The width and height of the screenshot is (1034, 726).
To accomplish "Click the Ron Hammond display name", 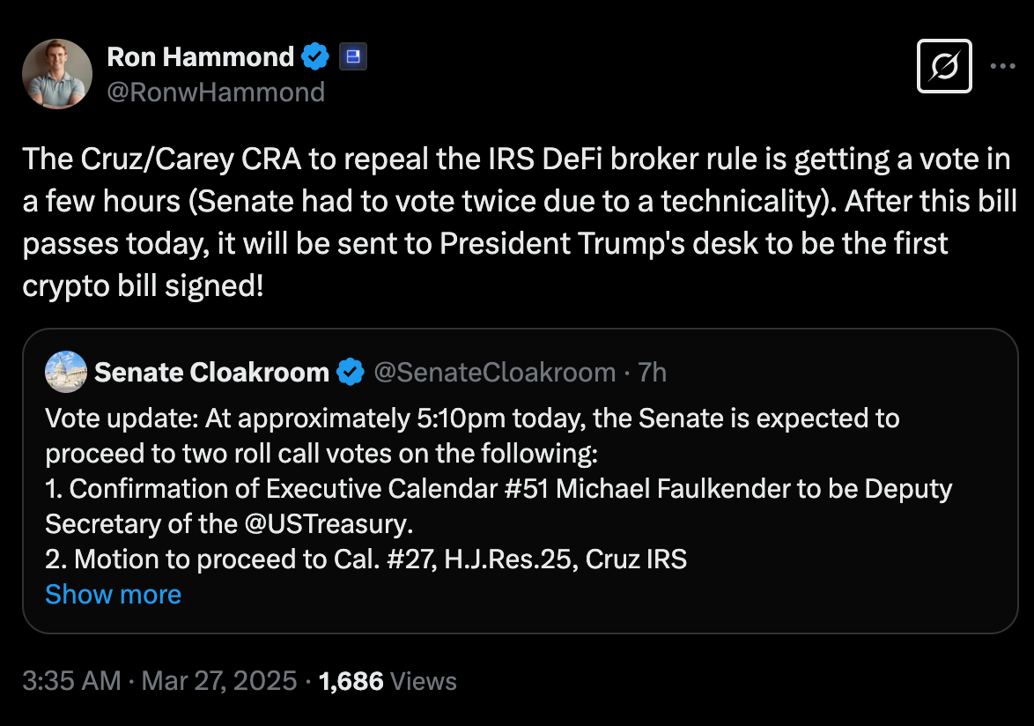I will tap(201, 56).
